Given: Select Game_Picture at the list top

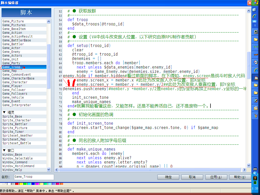Looking at the screenshot, I should [x=24, y=21].
